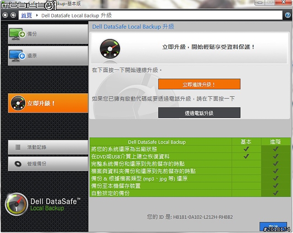
Task: Click the gauge icon on upgrade sidebar item
Action: pos(18,103)
